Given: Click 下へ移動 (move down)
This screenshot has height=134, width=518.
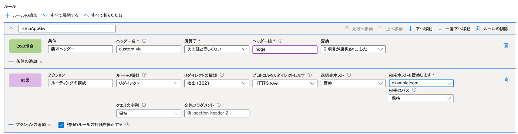Looking at the screenshot, I should click(x=420, y=29).
